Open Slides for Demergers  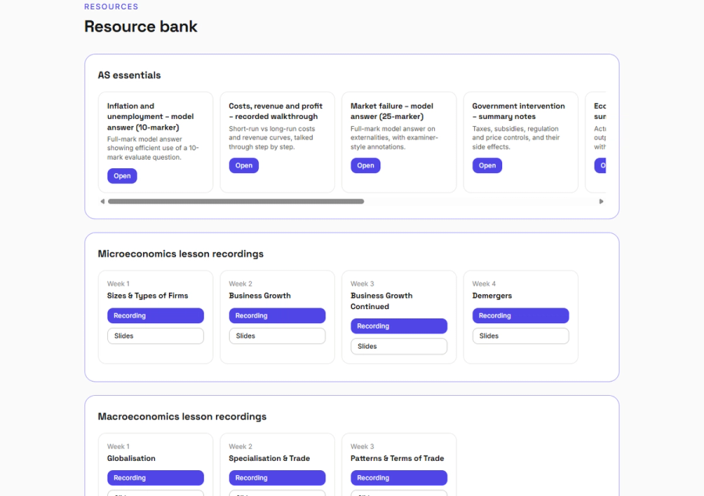[x=520, y=336]
